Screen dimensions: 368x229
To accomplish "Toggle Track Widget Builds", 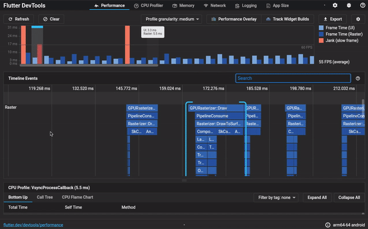I will coord(288,19).
